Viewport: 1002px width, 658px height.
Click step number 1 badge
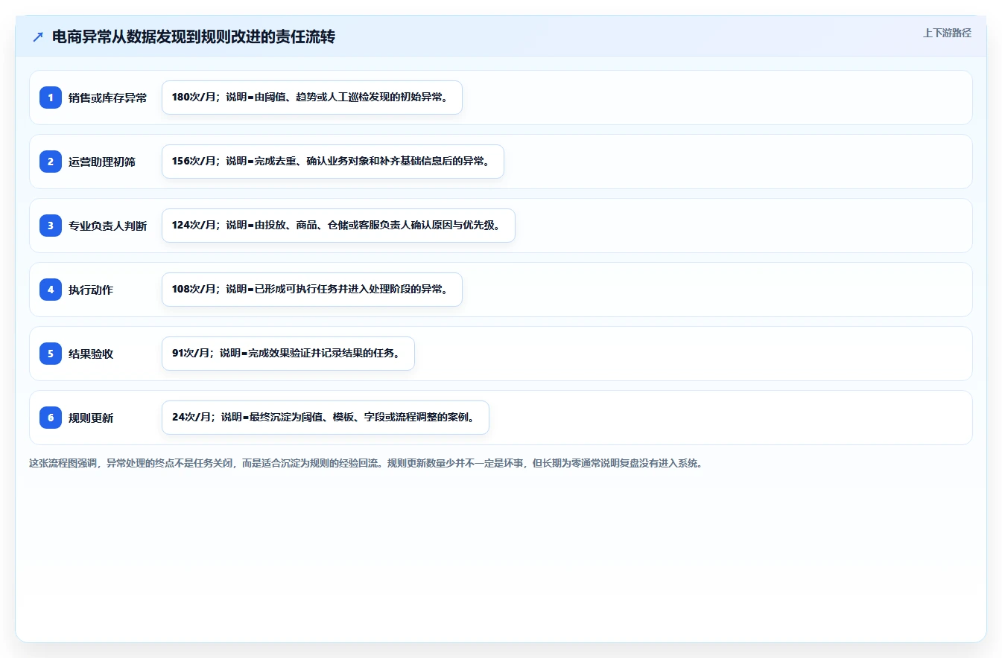(51, 98)
